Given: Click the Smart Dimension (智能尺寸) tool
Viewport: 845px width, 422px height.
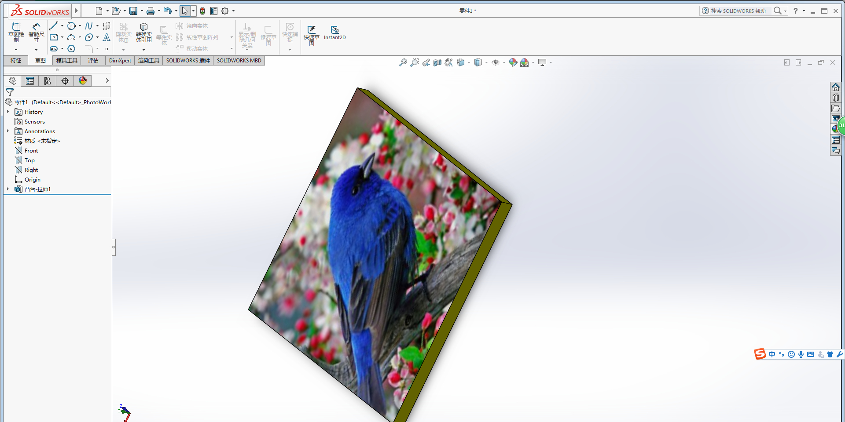Looking at the screenshot, I should click(x=37, y=33).
